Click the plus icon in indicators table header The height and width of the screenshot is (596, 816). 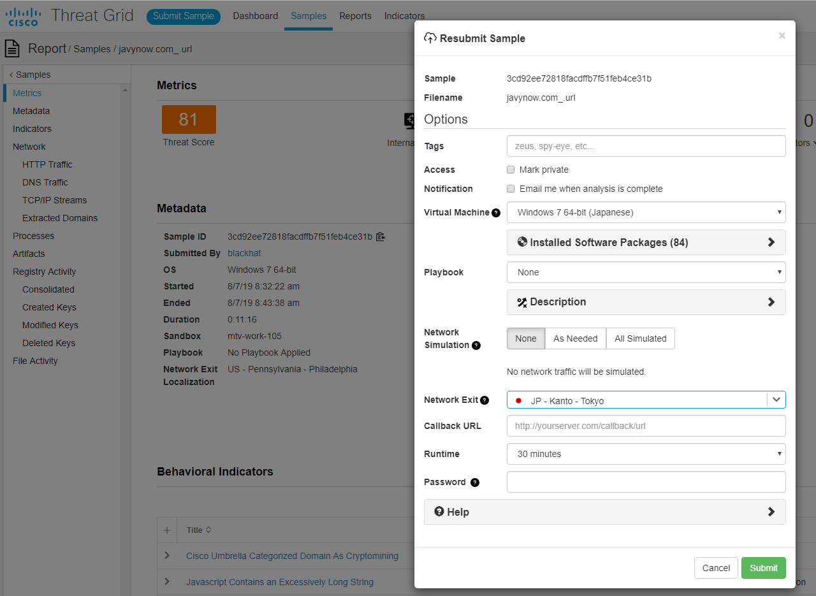167,530
